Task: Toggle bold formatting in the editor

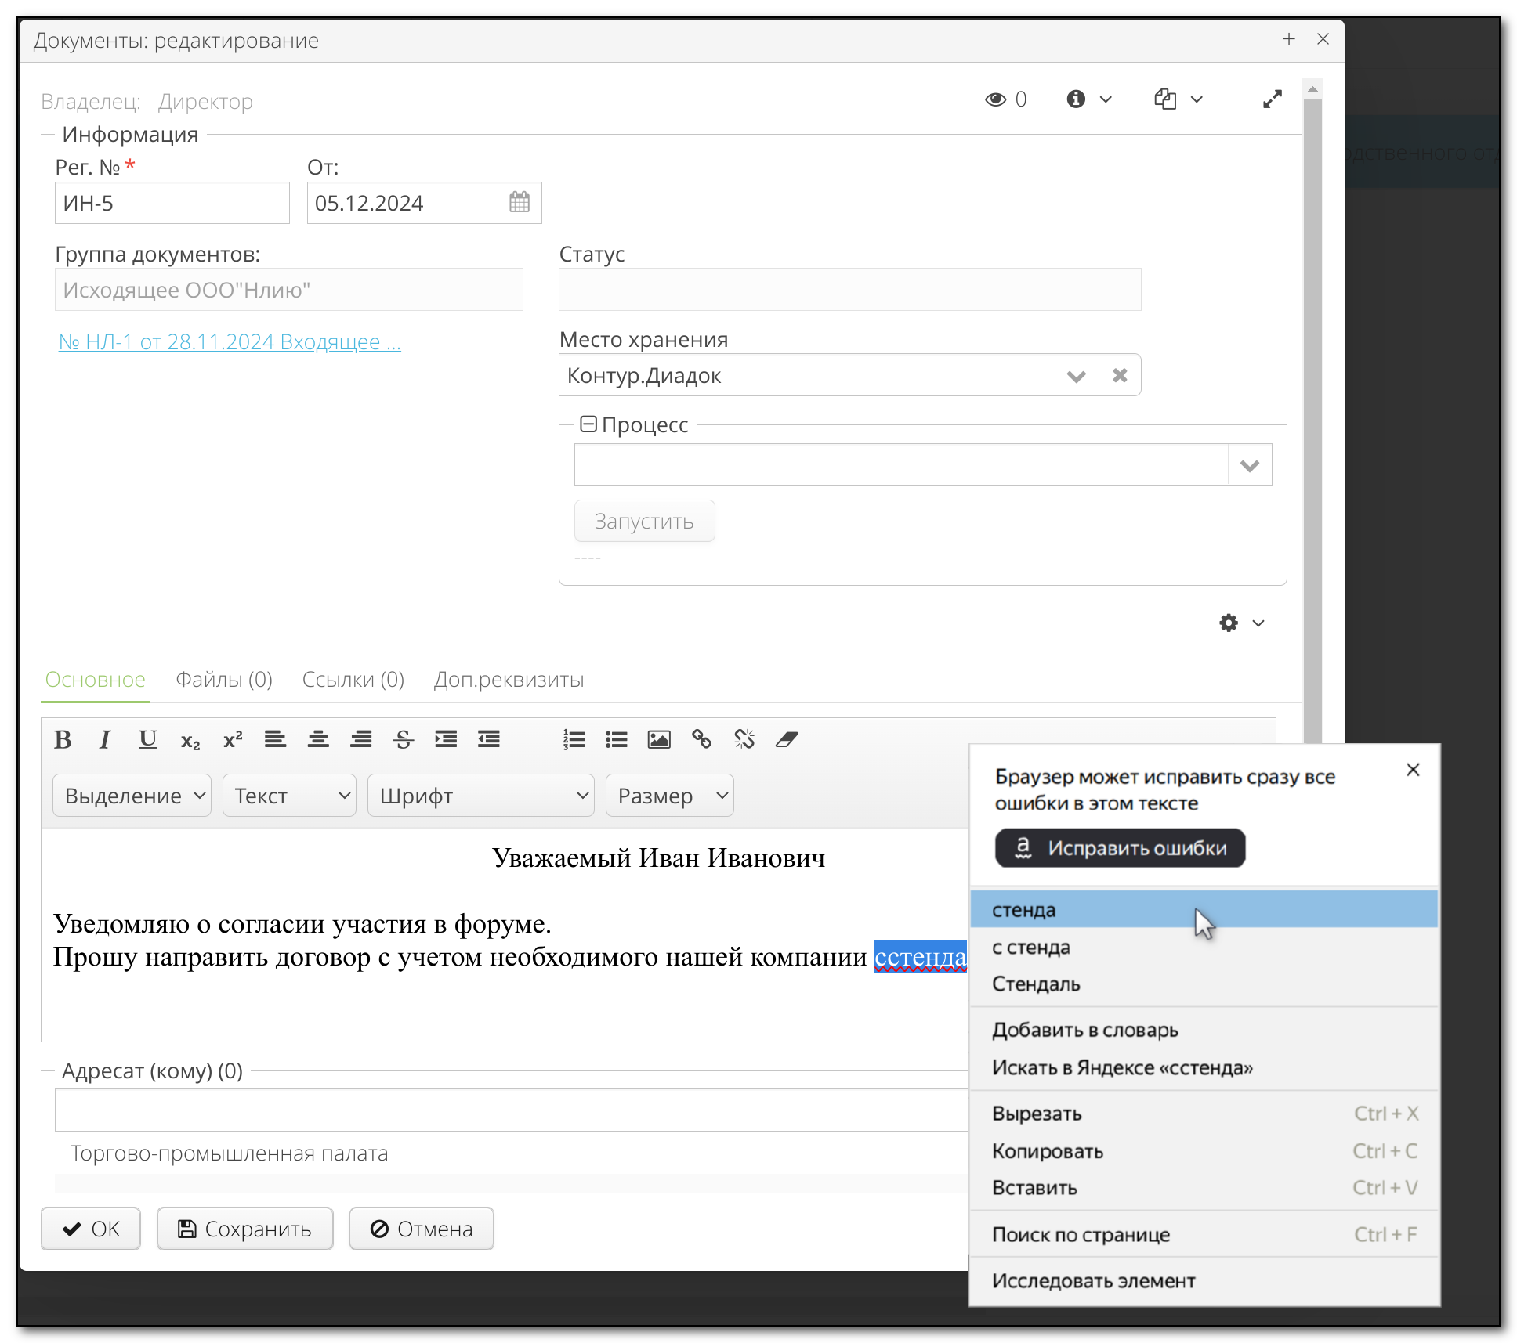Action: click(63, 739)
